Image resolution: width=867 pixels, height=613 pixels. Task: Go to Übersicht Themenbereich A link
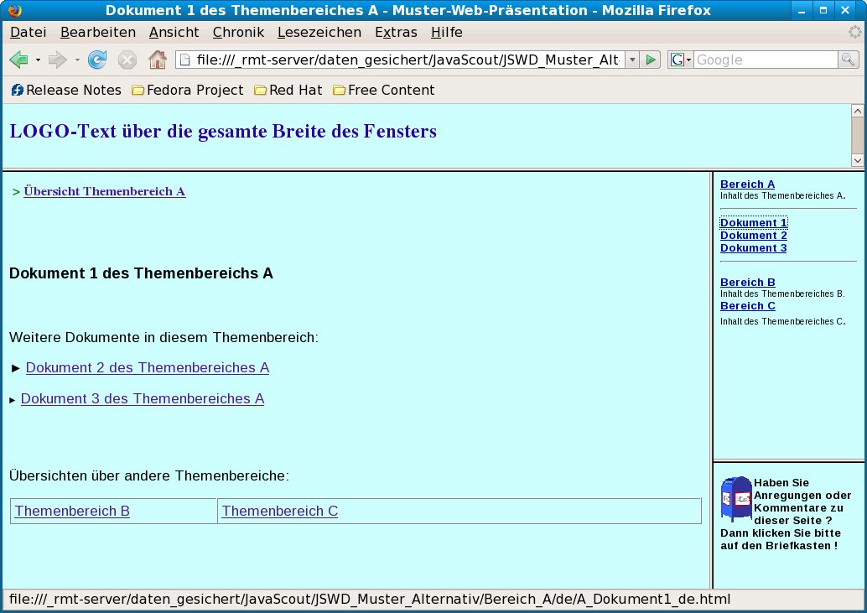104,191
